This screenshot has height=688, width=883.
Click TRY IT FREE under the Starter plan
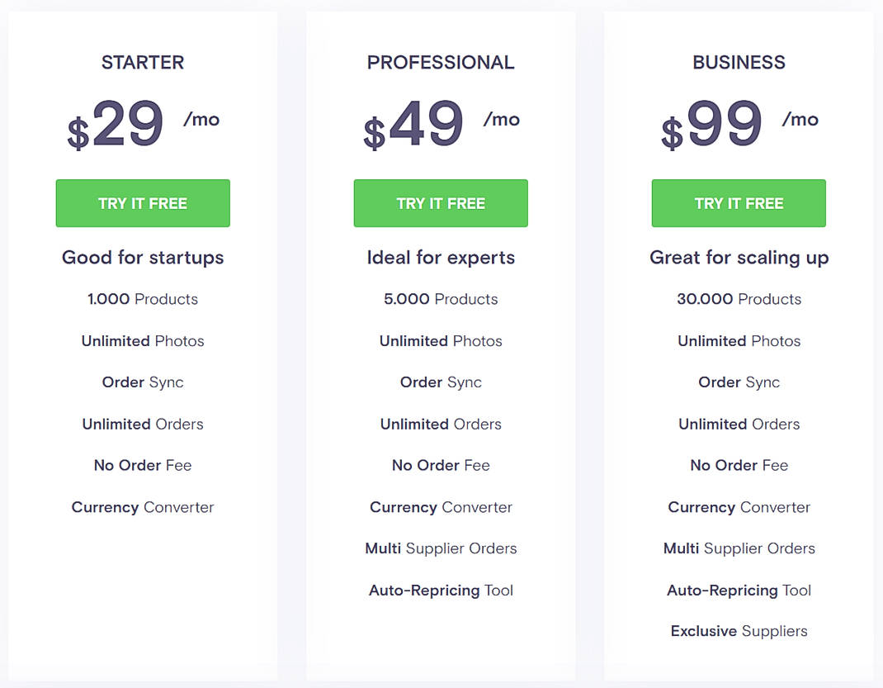pos(142,203)
